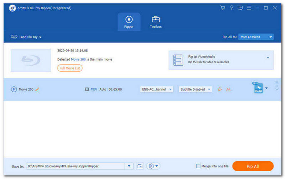The width and height of the screenshot is (285, 179).
Task: Expand Rip to Video/Audio options
Action: click(x=268, y=57)
